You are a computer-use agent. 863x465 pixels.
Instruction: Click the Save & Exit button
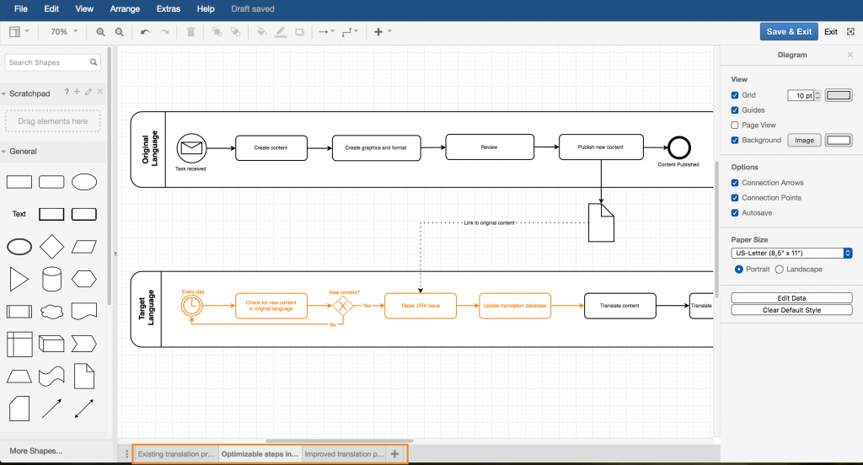click(789, 31)
